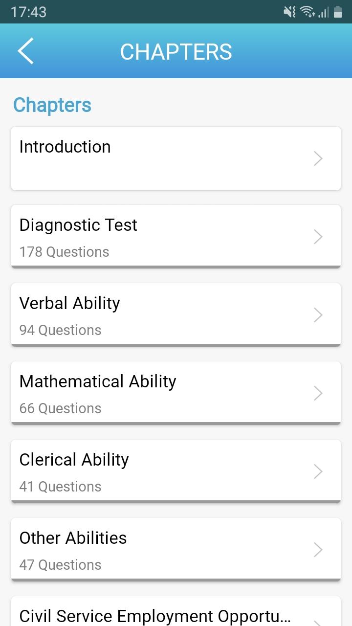Tap the 178 Questions label
This screenshot has height=626, width=352.
(x=64, y=252)
